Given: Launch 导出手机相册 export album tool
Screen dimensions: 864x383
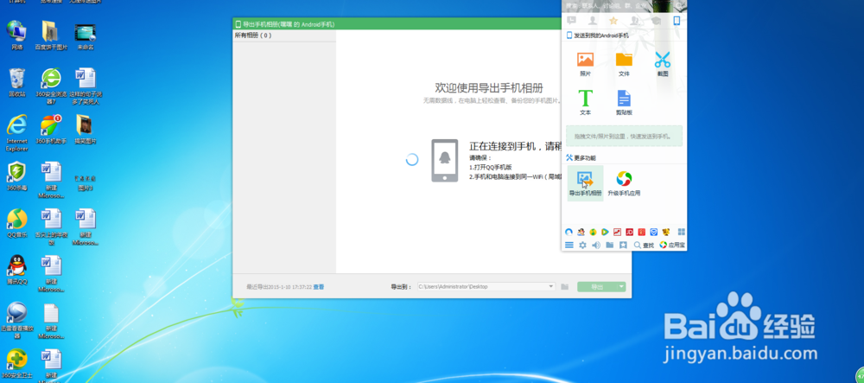Looking at the screenshot, I should pos(585,183).
